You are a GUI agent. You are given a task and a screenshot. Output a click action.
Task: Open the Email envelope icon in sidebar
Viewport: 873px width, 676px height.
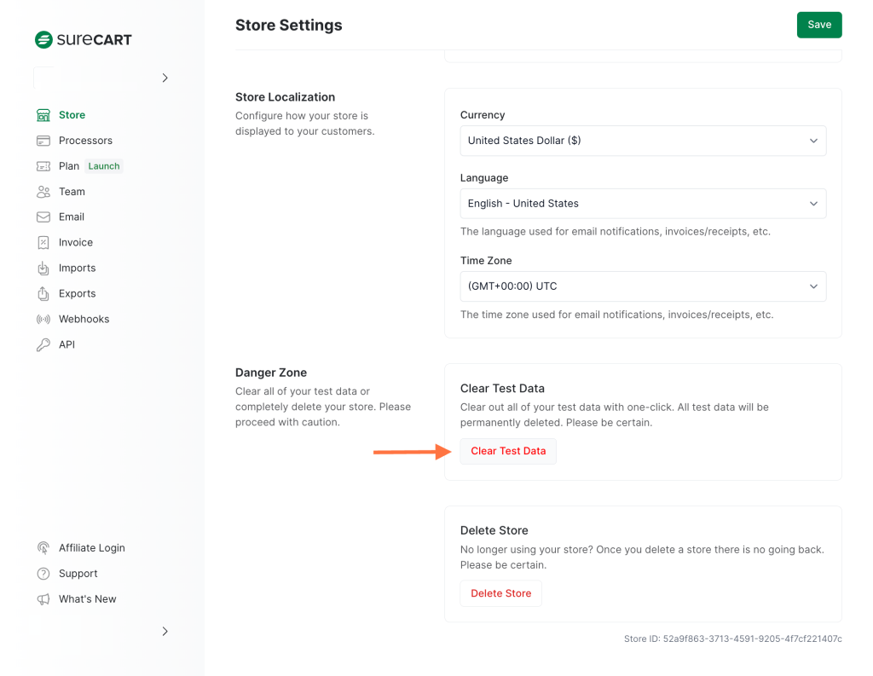[43, 217]
